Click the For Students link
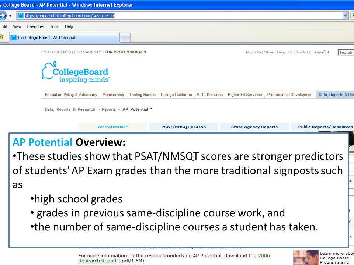Screen dimensions: 354x265 click(56, 52)
